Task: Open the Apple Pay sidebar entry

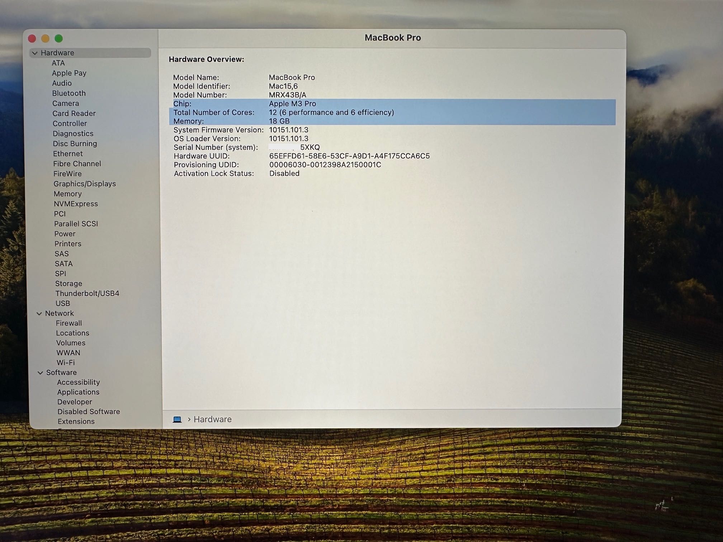Action: [x=69, y=73]
